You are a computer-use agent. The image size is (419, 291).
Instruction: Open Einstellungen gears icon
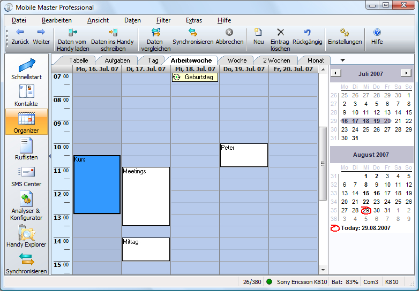[x=345, y=33]
